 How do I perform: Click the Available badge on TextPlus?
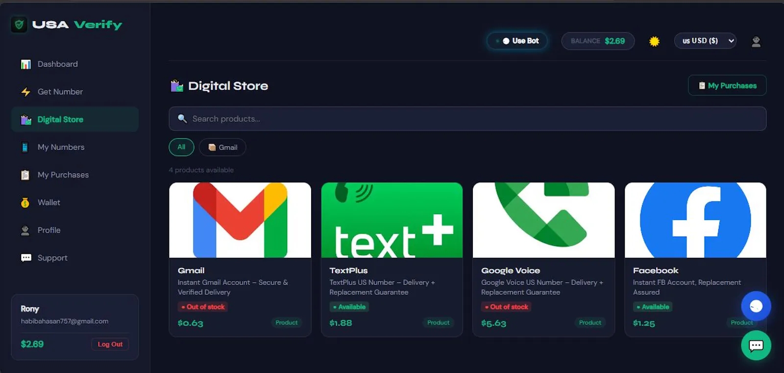click(x=349, y=307)
